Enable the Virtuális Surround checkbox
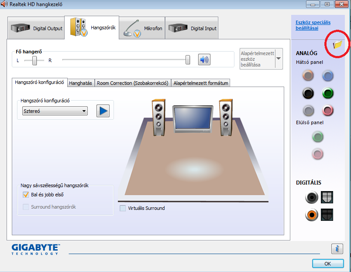Screen dimensions: 351x272 (123, 208)
